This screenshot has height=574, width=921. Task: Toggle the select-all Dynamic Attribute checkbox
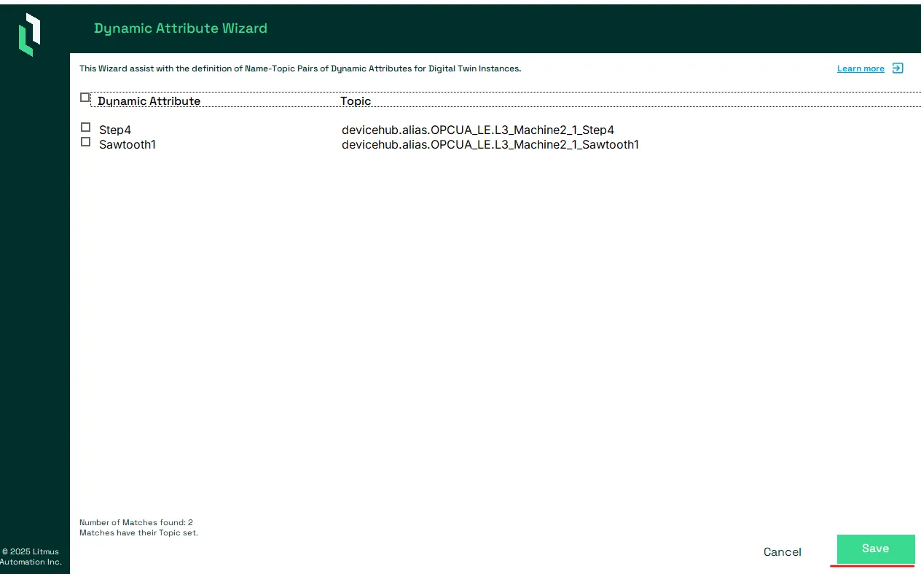tap(85, 97)
